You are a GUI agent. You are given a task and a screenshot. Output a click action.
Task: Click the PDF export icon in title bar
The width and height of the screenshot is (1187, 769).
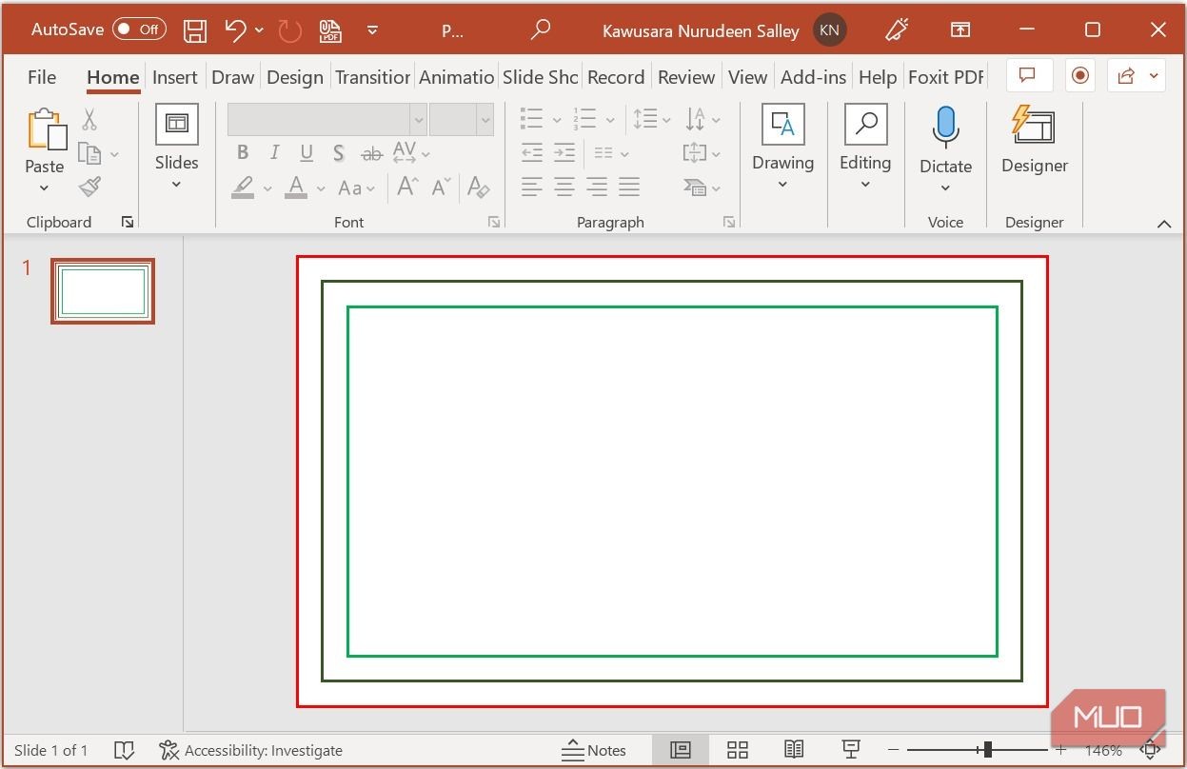(330, 30)
